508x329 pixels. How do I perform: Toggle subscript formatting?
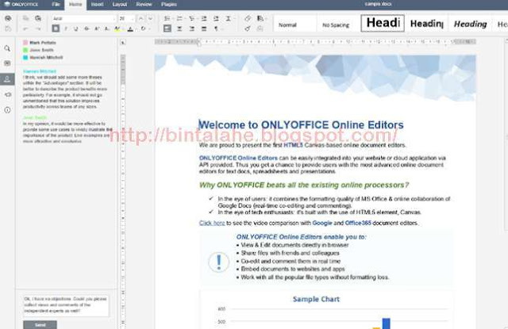click(x=106, y=29)
